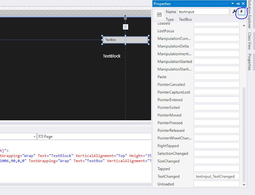Screen dimensions: 255x195
Task: Toggle auto-hide pin of Properties panel
Action: click(x=238, y=4)
